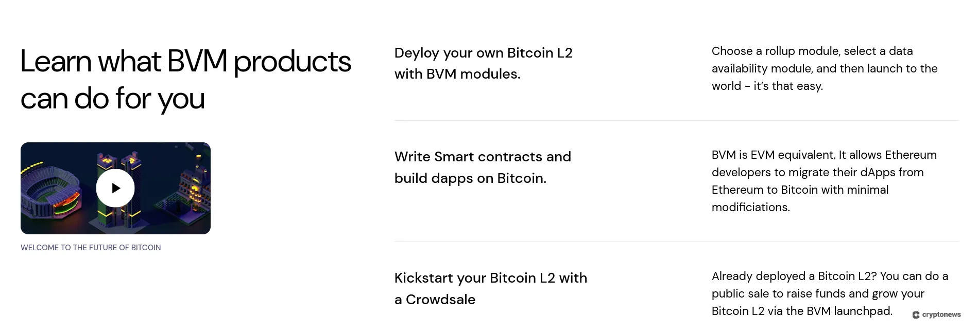
Task: Click 'WELCOME TO THE FUTURE OF BITCOIN' caption
Action: click(x=91, y=247)
